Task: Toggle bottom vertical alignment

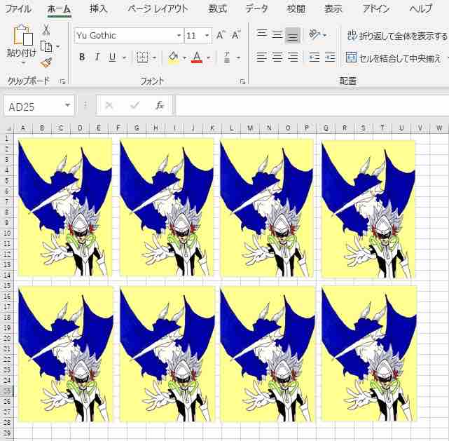Action: coord(292,36)
